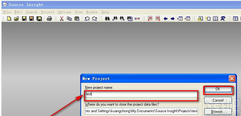This screenshot has height=116, width=241.
Task: Click the Search Backward binoculars icon
Action: (115, 19)
